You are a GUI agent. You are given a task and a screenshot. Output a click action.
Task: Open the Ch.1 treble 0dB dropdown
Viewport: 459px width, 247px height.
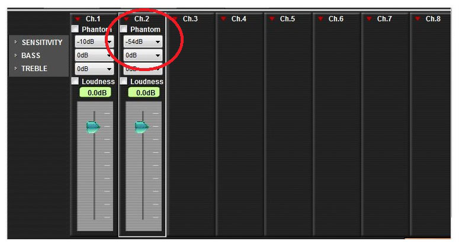[x=94, y=69]
